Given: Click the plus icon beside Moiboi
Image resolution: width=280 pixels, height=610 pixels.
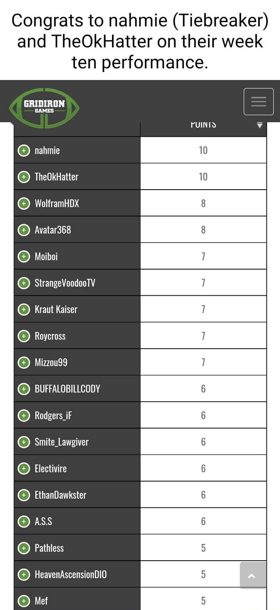Looking at the screenshot, I should 24,256.
